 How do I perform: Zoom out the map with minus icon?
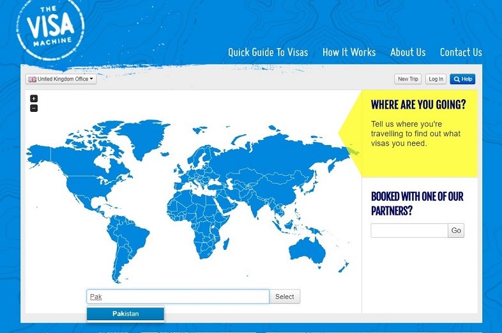pos(34,108)
